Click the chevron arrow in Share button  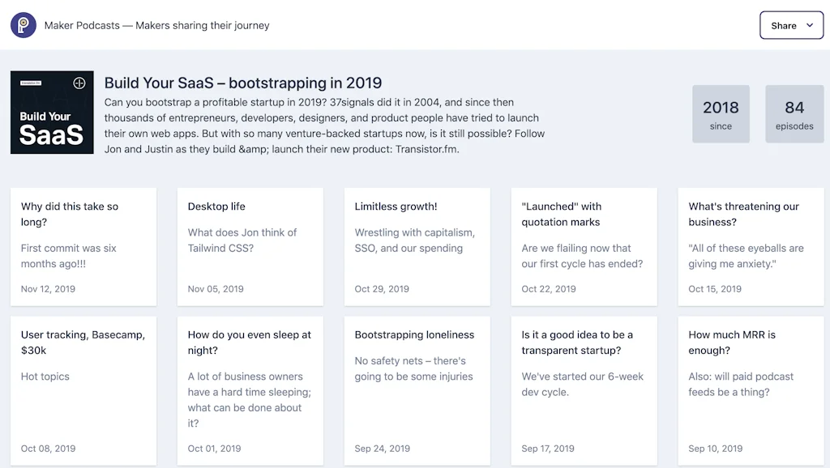pos(809,25)
